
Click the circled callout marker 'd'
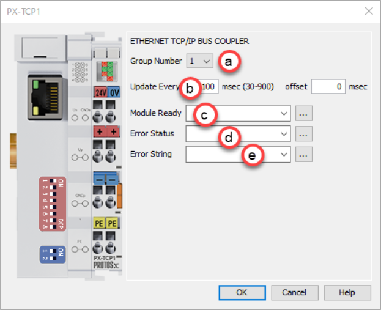click(229, 138)
